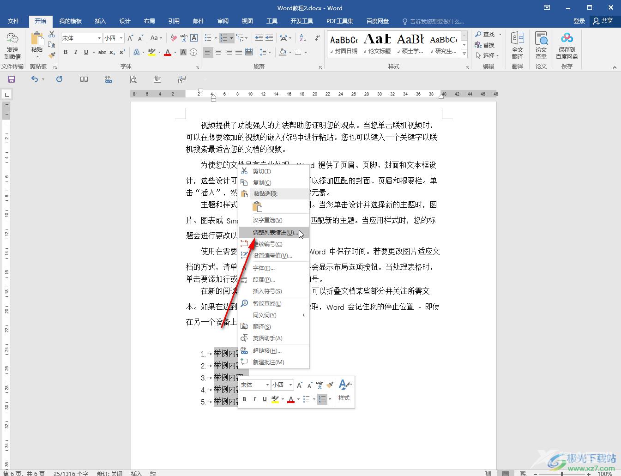Apply the 封面日期 style
This screenshot has height=476, width=621.
coord(344,44)
